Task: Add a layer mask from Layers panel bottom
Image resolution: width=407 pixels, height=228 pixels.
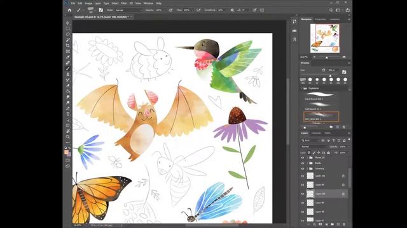Action: point(320,225)
